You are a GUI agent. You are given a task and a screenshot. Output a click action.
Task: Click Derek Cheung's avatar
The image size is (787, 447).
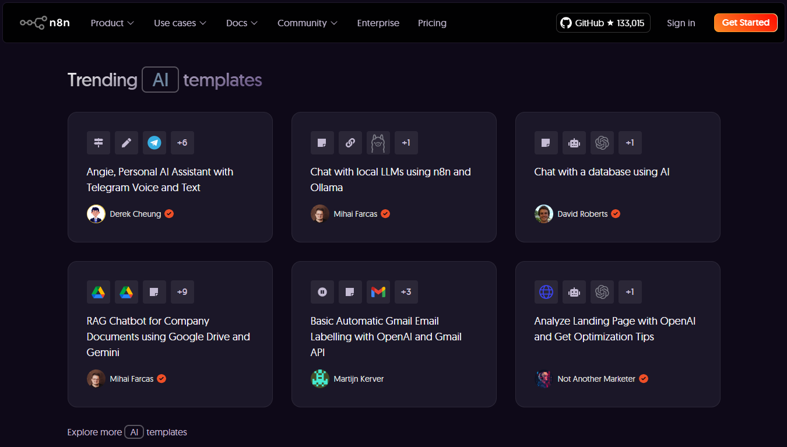[96, 214]
